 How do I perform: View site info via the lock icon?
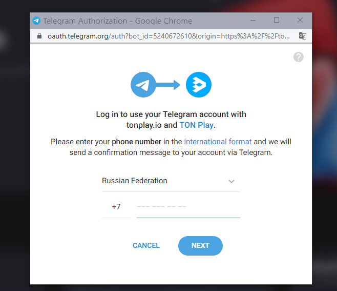(39, 36)
